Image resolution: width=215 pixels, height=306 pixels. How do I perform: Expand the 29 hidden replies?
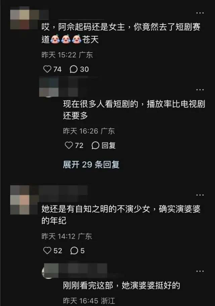[x=91, y=164]
